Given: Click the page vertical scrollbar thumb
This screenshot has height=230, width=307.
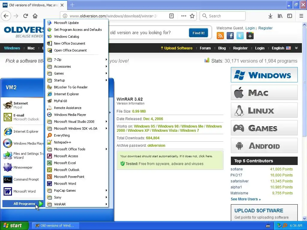Looking at the screenshot, I should [304, 82].
